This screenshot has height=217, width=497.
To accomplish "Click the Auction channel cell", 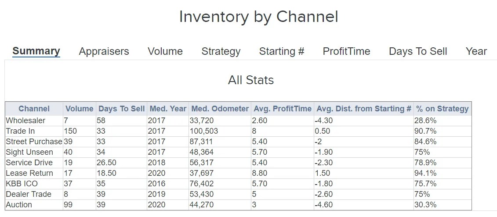I will [19, 205].
